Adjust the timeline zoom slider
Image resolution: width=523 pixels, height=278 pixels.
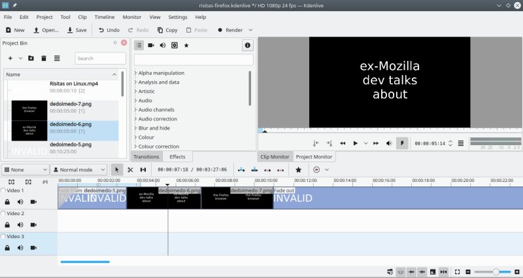pyautogui.click(x=497, y=271)
